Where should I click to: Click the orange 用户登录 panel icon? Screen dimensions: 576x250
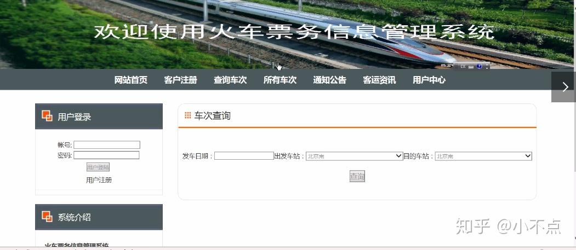coord(47,116)
